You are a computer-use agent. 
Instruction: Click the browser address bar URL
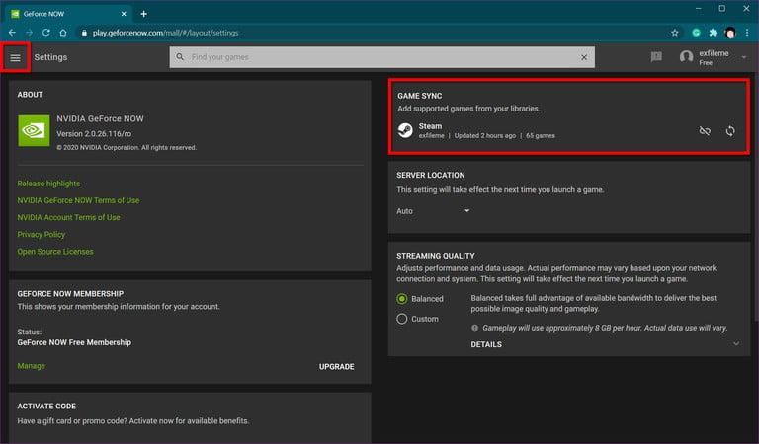pos(166,33)
